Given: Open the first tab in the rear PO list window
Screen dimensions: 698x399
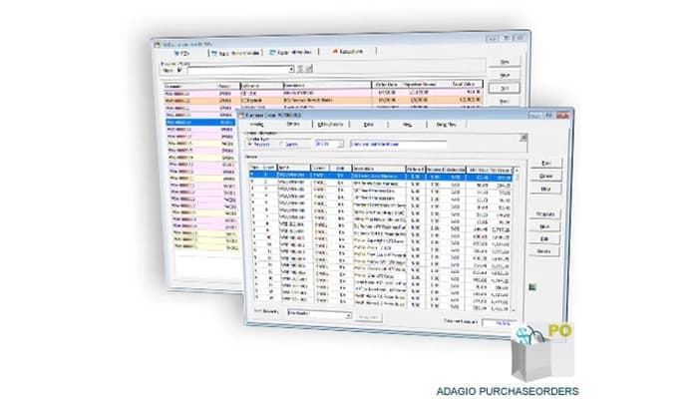Looking at the screenshot, I should click(181, 53).
